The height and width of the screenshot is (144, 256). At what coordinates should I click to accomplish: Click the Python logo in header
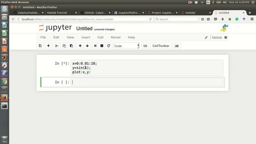click(224, 28)
